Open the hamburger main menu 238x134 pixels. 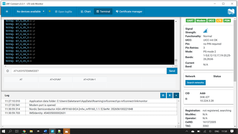click(7, 12)
